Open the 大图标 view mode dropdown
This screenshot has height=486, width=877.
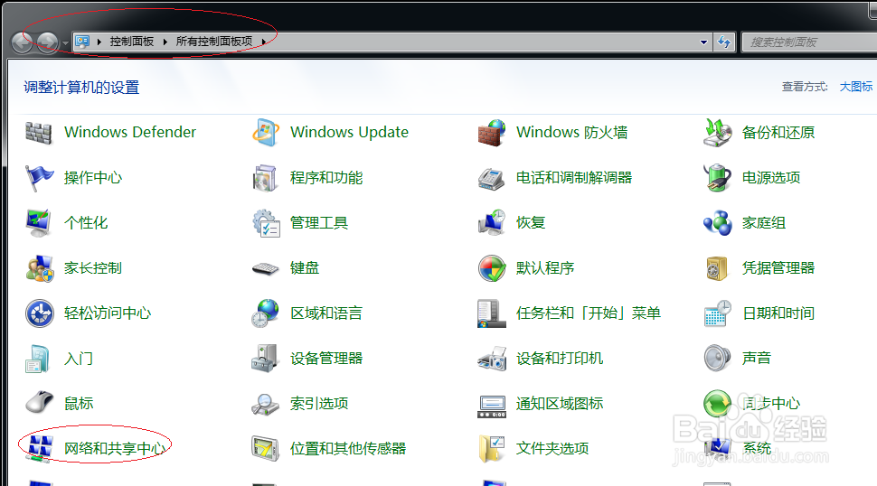pos(856,87)
